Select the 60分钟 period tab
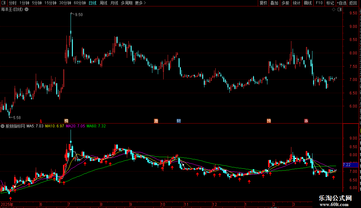Viewport: 361px width, 208px height. (x=80, y=3)
